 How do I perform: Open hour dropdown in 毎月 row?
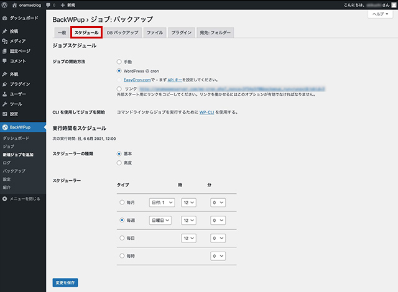(188, 203)
